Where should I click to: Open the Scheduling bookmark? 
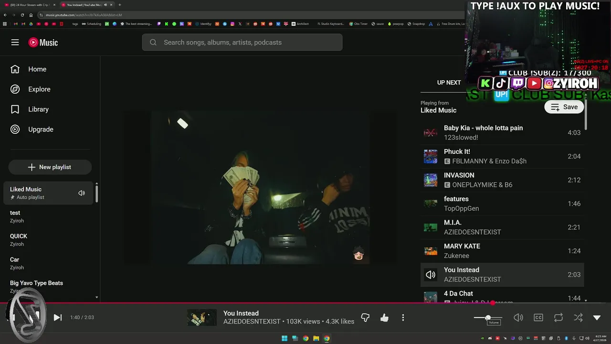[91, 24]
